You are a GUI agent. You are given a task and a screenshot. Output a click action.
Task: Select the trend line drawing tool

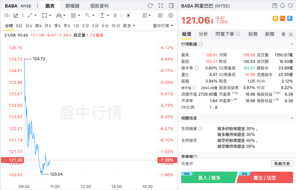(30, 15)
